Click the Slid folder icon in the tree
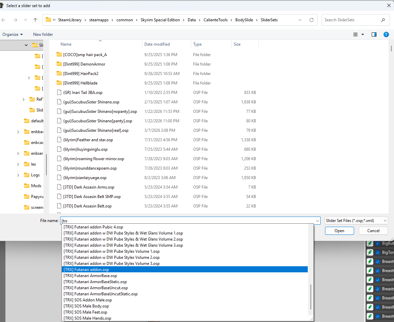Screen dimensions: 394x322 (32, 110)
